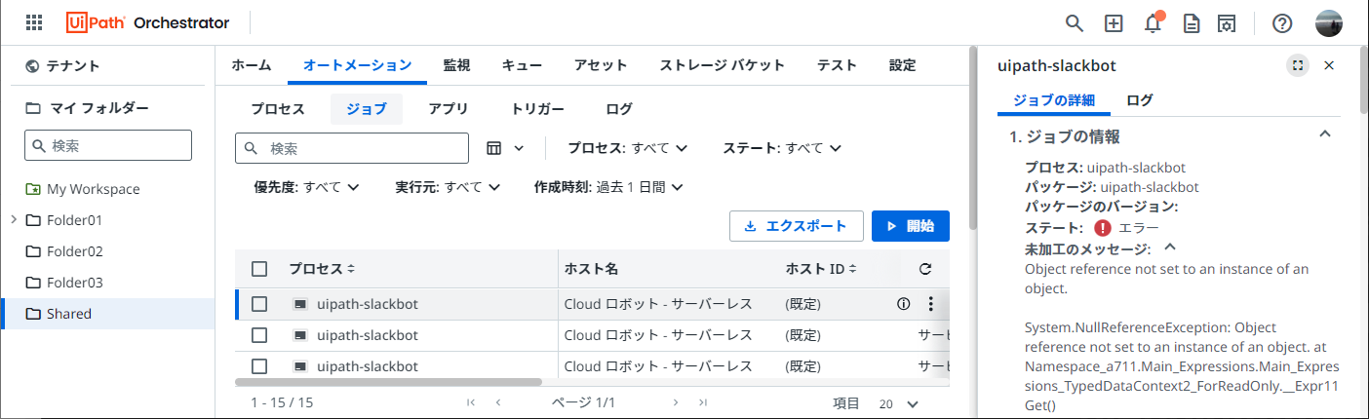Image resolution: width=1369 pixels, height=419 pixels.
Task: Click the 開始 button
Action: click(x=911, y=226)
